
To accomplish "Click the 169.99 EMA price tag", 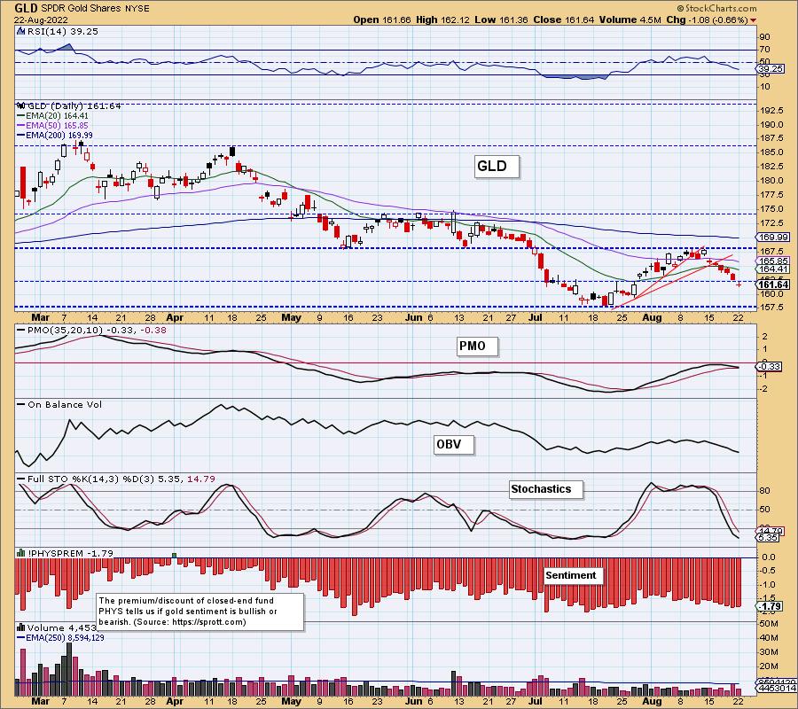I will tap(772, 237).
